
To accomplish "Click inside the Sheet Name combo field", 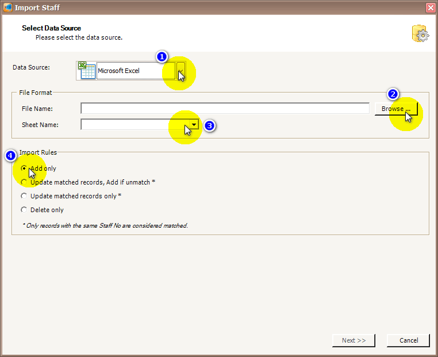I will coord(135,124).
